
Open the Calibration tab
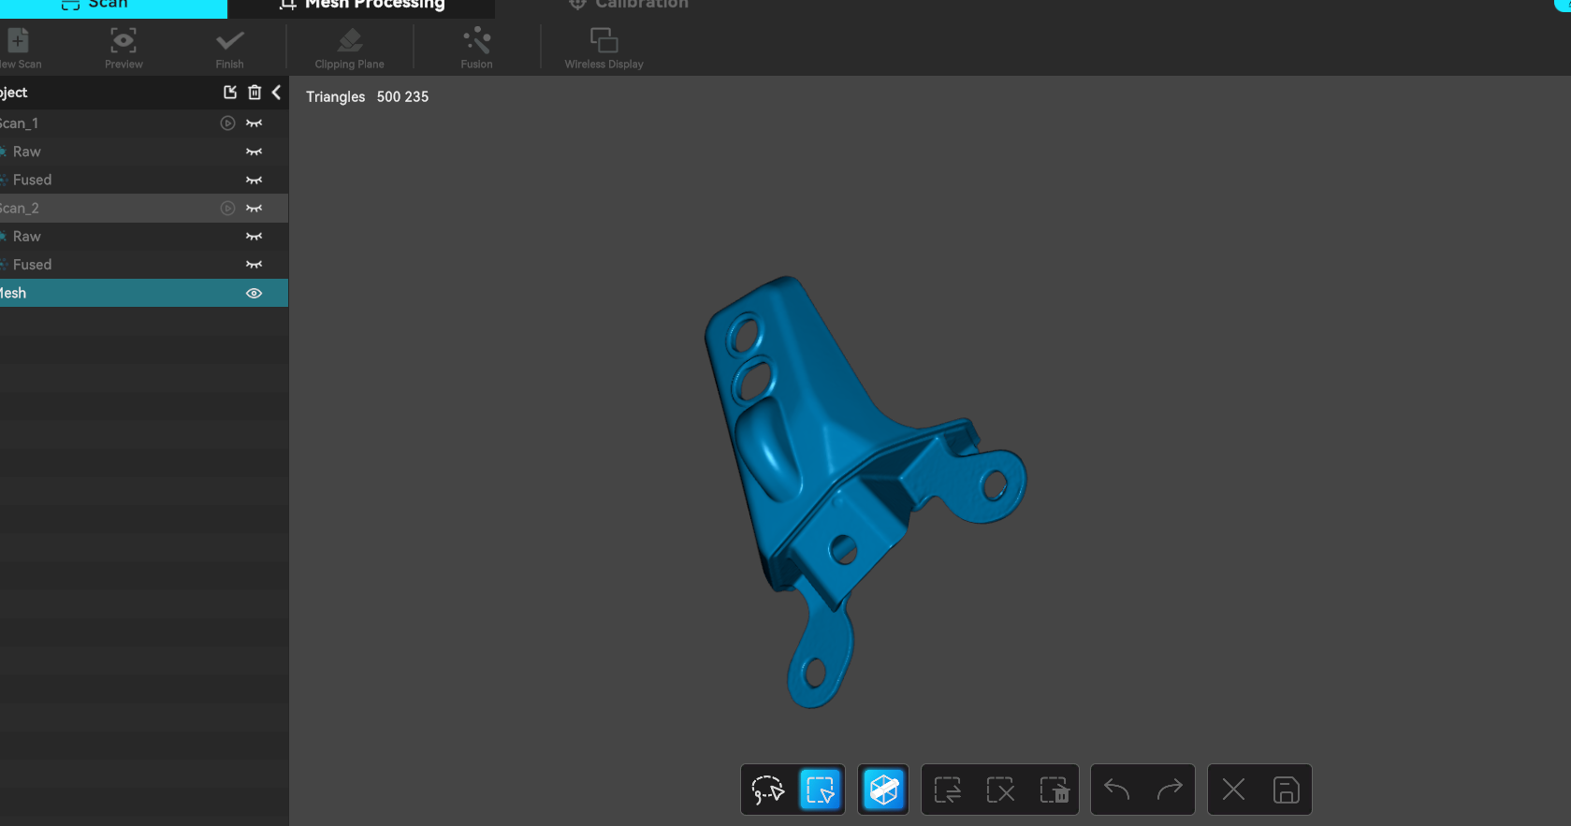coord(629,6)
